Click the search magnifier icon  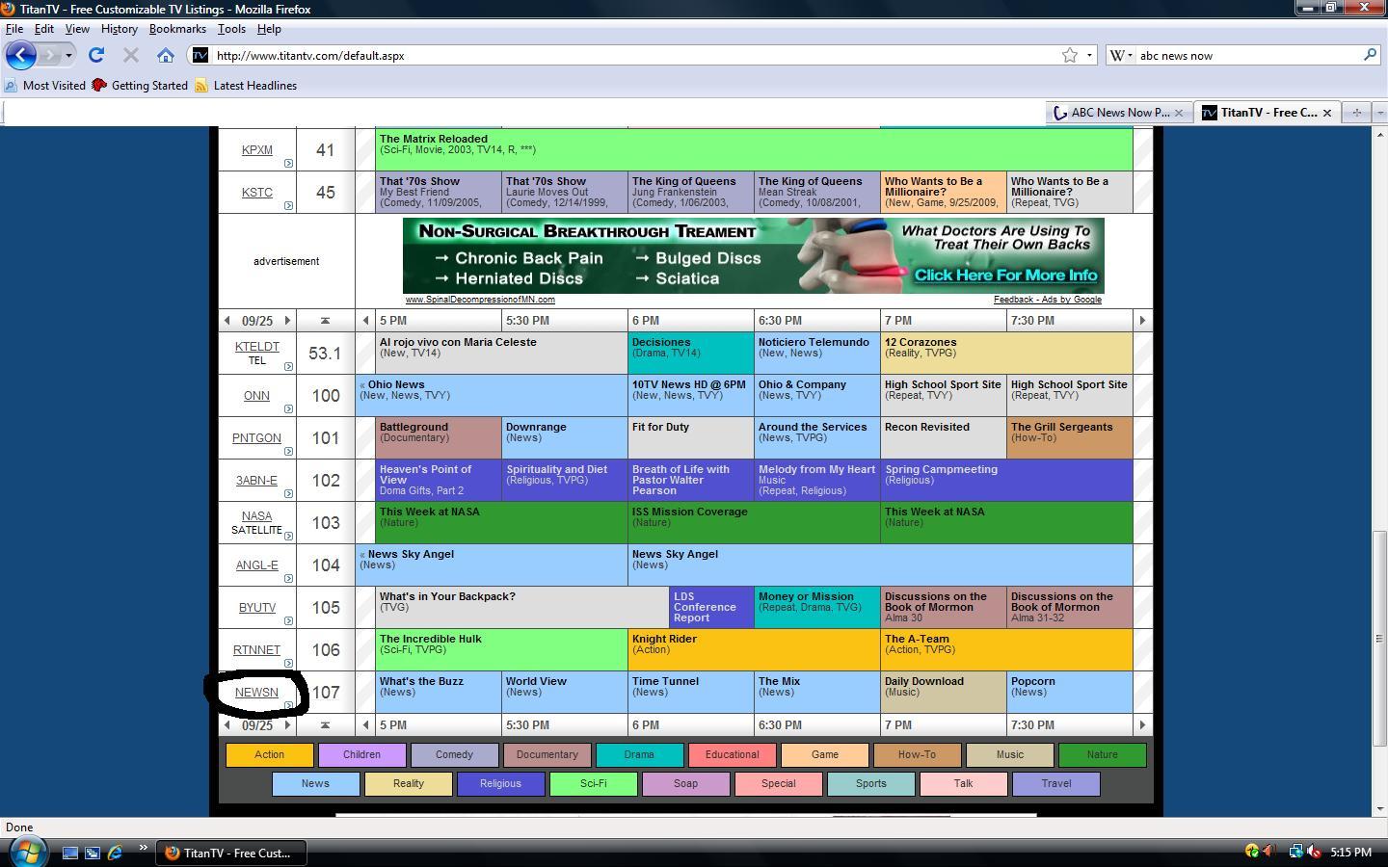tap(1369, 55)
